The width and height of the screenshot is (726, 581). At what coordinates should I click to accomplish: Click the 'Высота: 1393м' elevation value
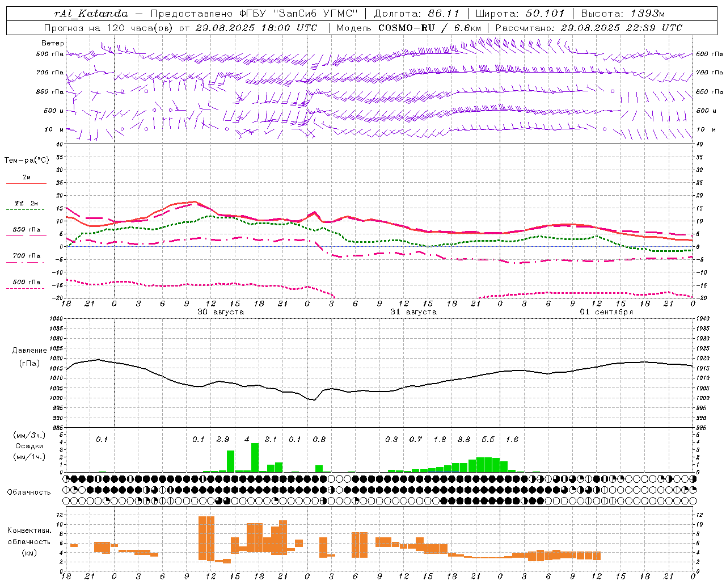(623, 14)
